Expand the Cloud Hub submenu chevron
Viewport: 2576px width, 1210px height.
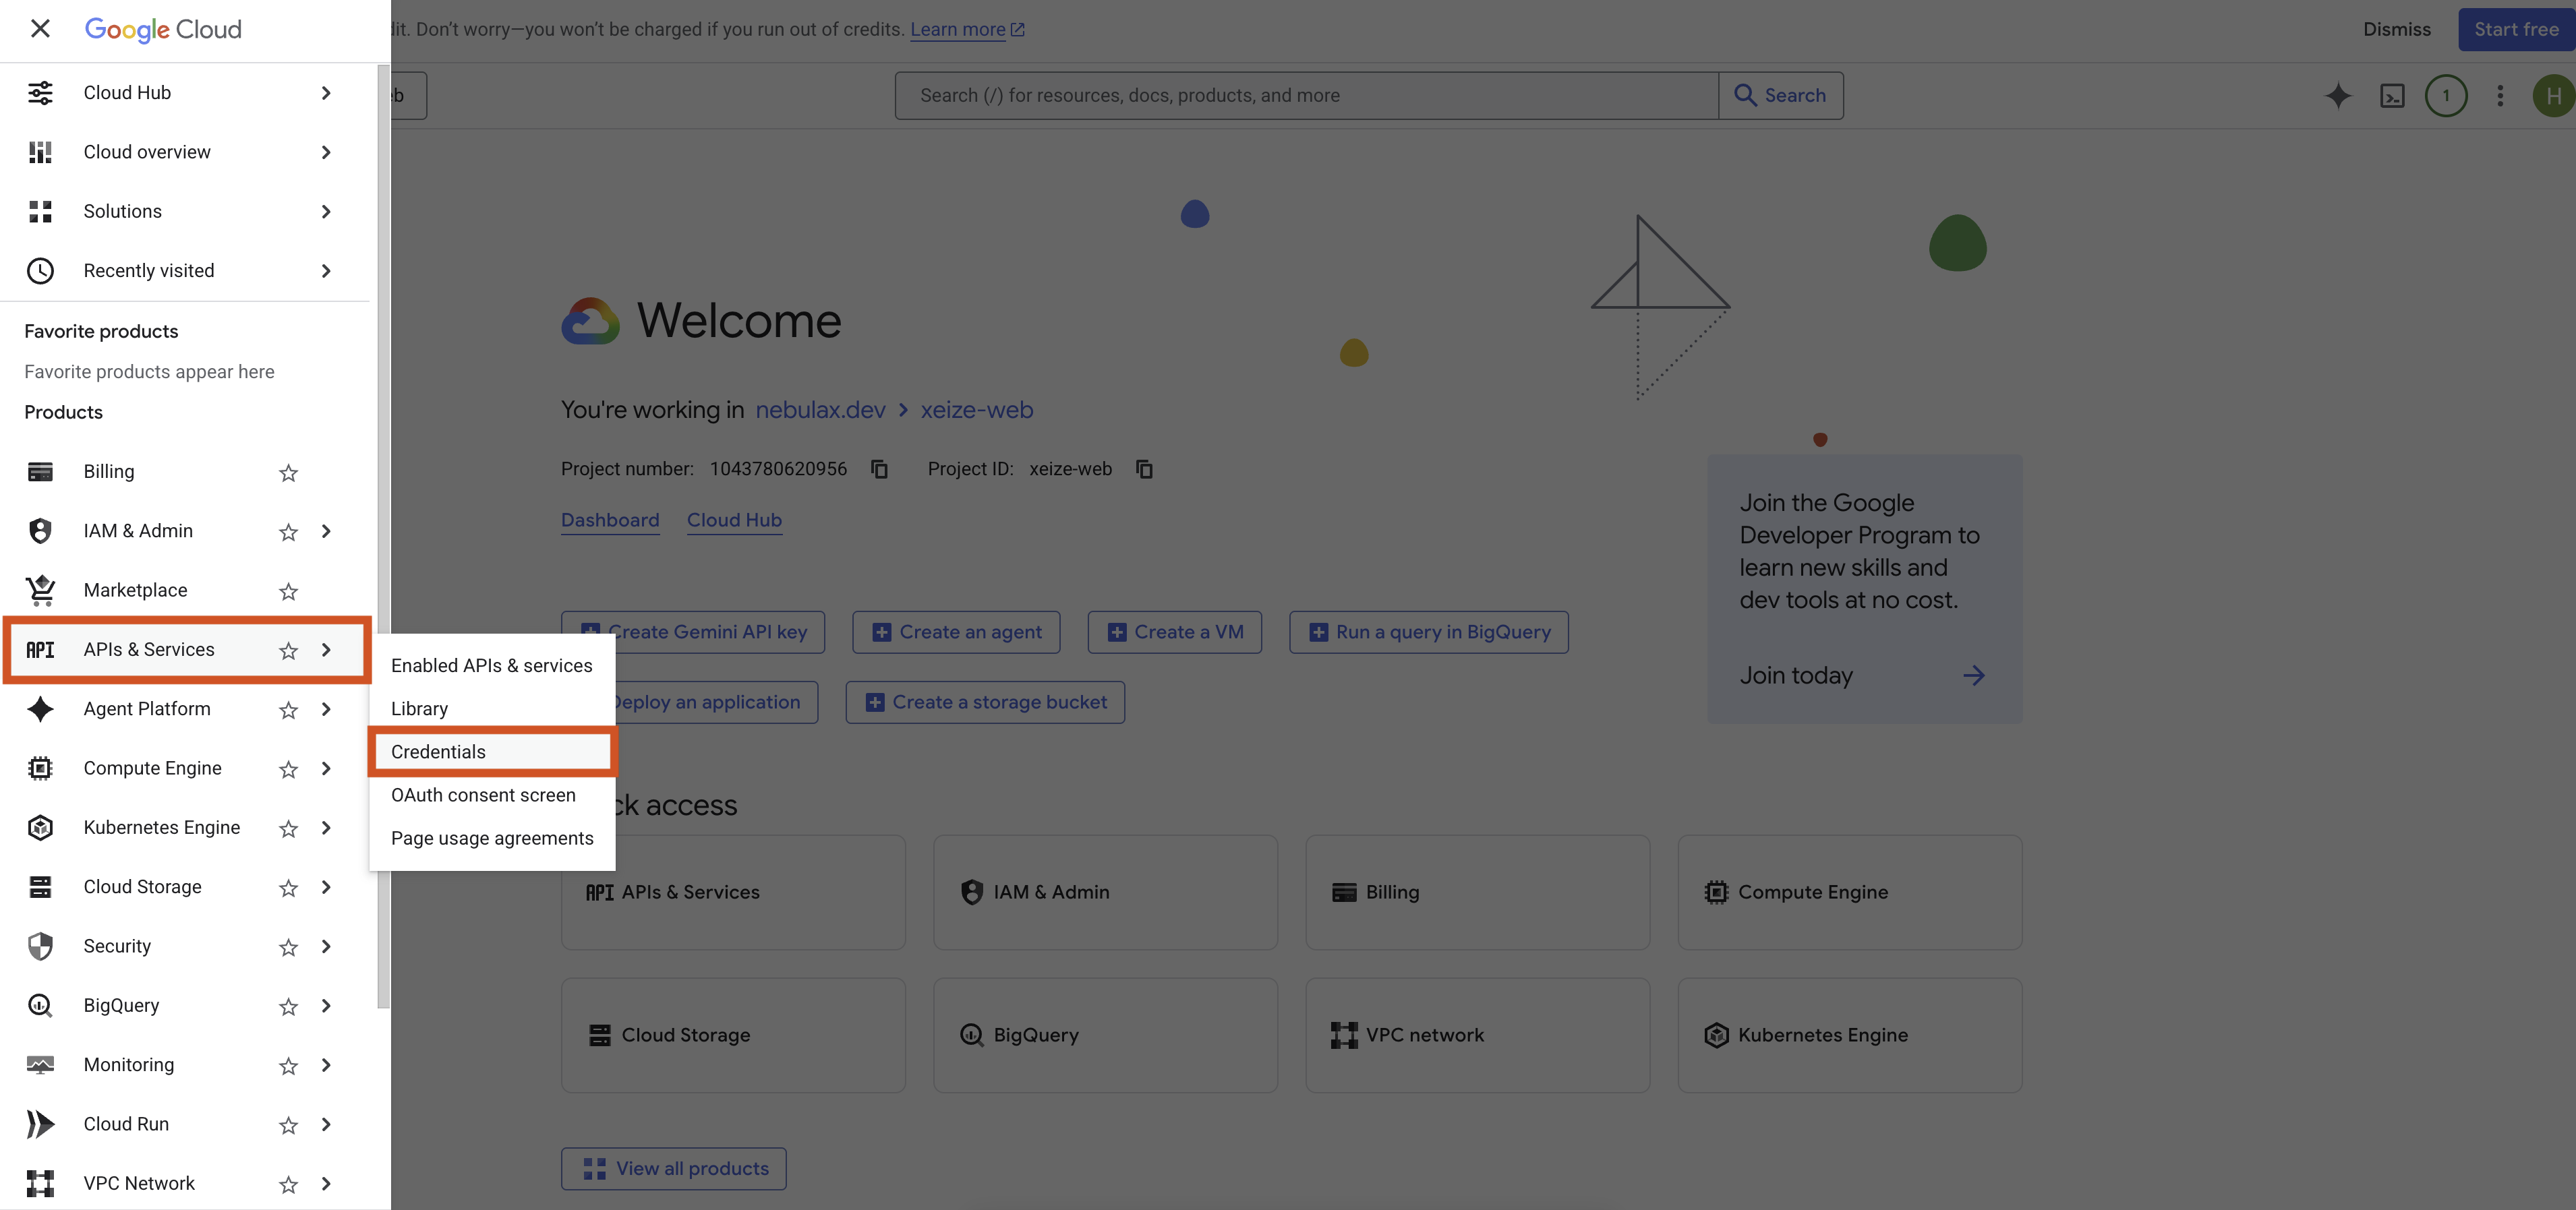[x=326, y=93]
